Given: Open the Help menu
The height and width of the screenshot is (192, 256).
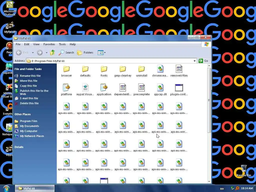Looking at the screenshot, I should pos(73,44).
